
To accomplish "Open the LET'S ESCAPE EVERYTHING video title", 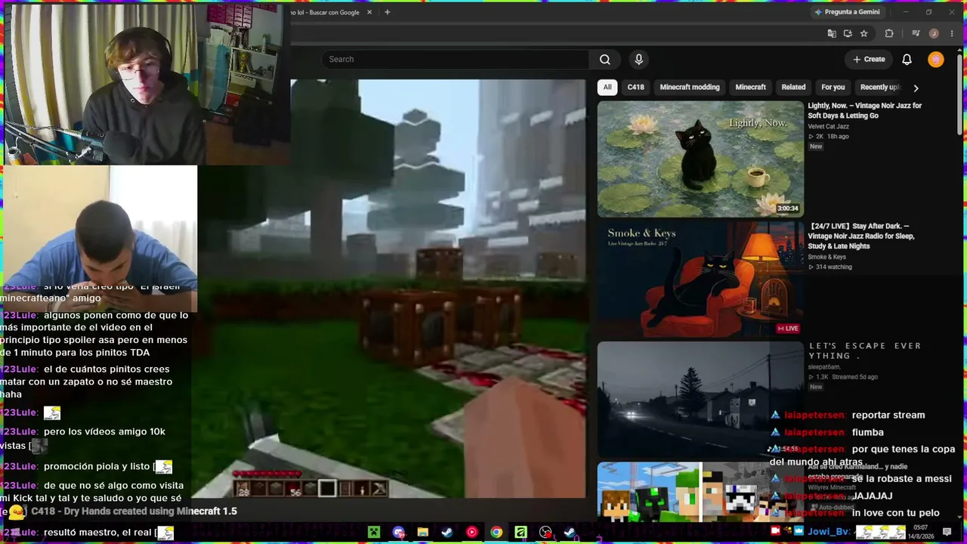I will [x=865, y=351].
